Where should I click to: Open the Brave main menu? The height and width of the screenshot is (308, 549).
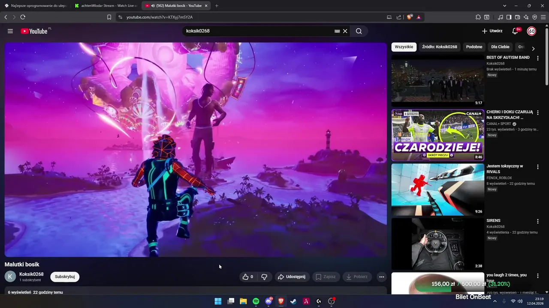543,17
